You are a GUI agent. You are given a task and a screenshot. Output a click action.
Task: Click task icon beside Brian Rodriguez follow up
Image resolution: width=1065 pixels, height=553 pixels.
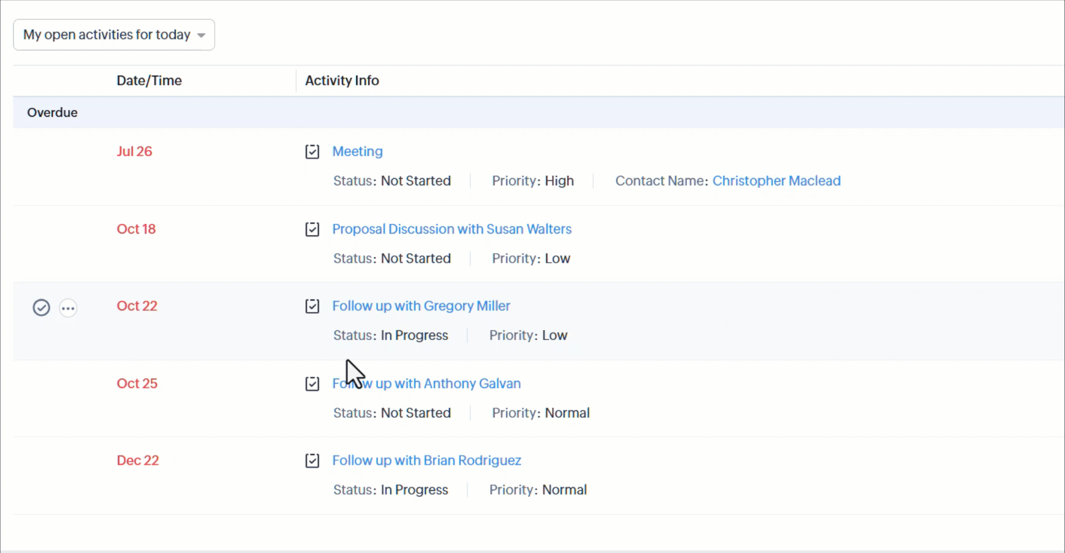pyautogui.click(x=312, y=461)
